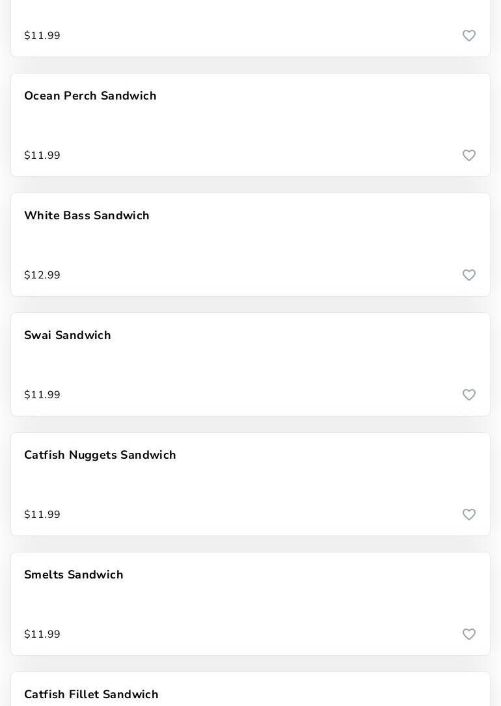
Task: Open the Catfish Fillet Sandwich title
Action: 92,694
